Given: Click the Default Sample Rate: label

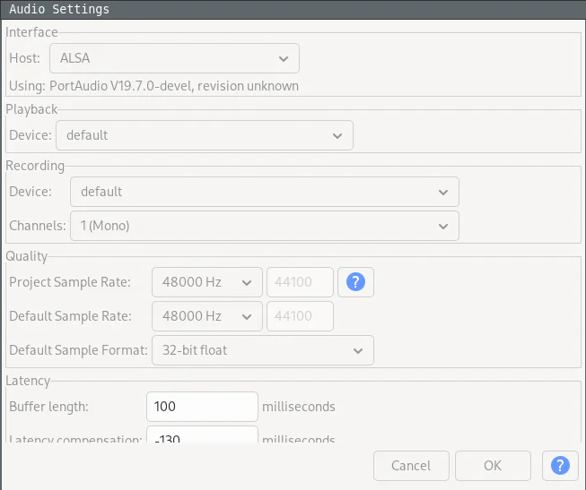Looking at the screenshot, I should pyautogui.click(x=70, y=316).
